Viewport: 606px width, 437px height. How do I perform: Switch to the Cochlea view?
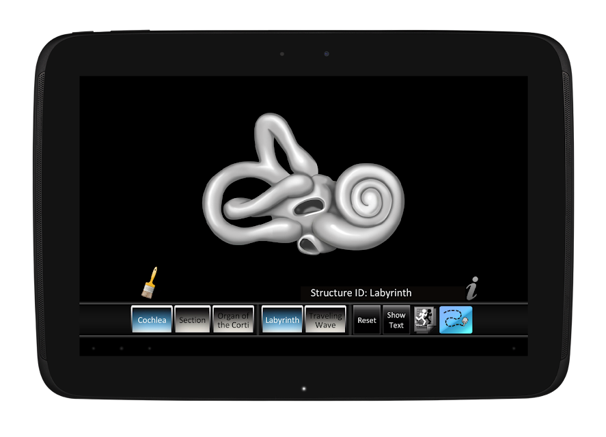(152, 320)
